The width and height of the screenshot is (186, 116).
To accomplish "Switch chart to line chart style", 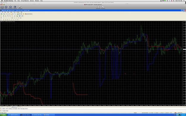I will (x=5, y=16).
